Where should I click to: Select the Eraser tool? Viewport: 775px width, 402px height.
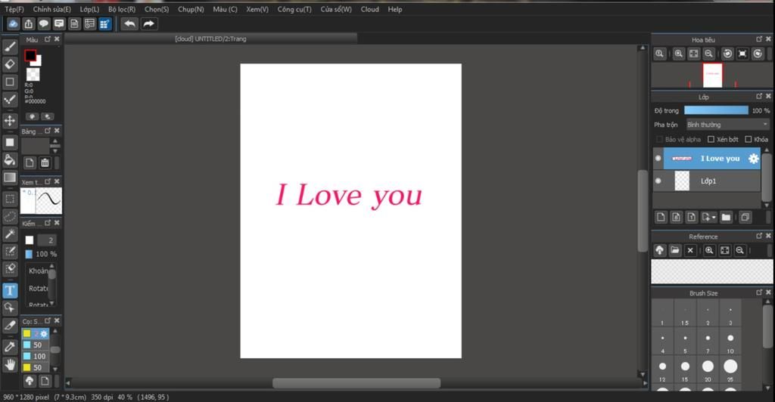10,64
